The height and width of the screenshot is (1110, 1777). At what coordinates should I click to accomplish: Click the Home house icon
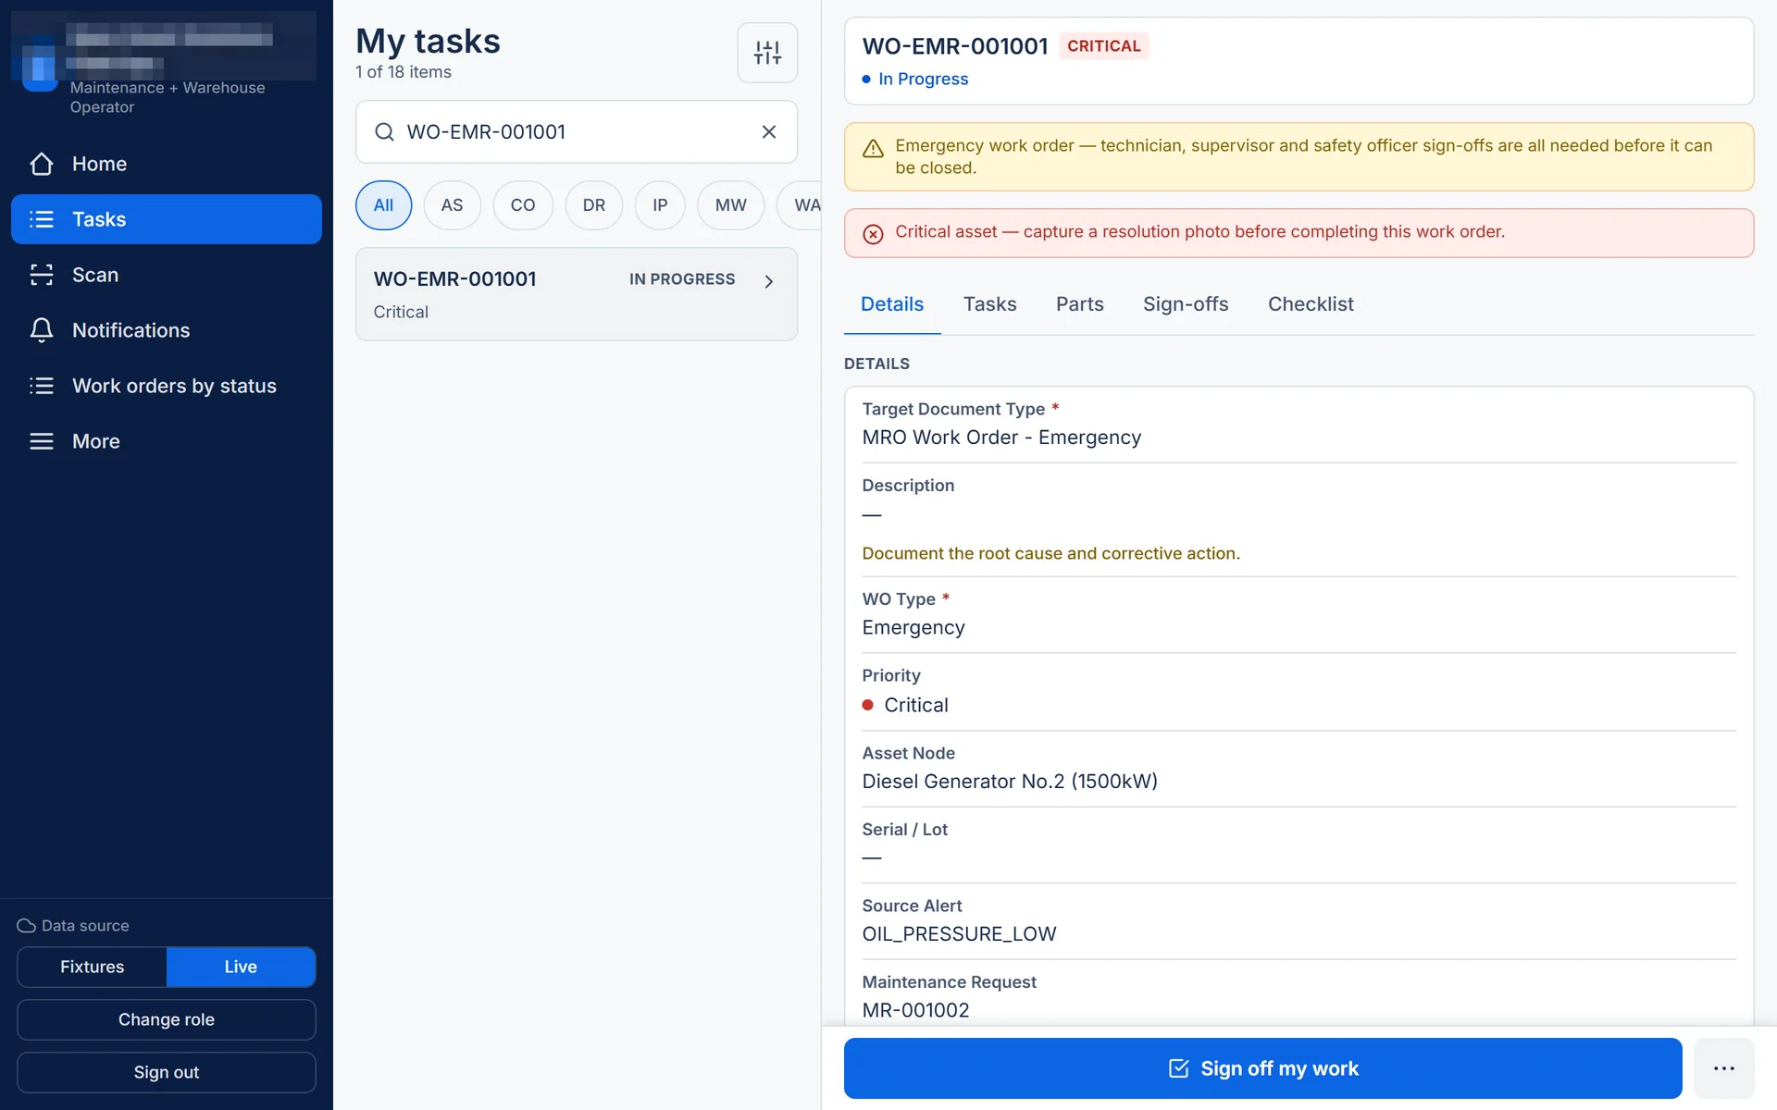click(x=42, y=164)
